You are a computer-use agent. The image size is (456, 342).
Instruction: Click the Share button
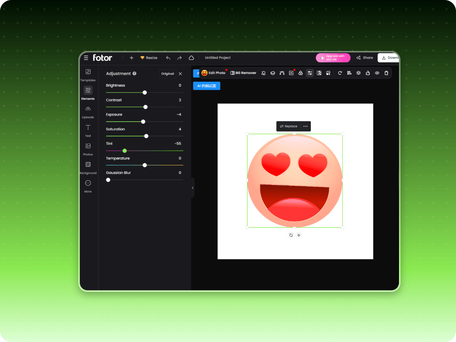(364, 58)
